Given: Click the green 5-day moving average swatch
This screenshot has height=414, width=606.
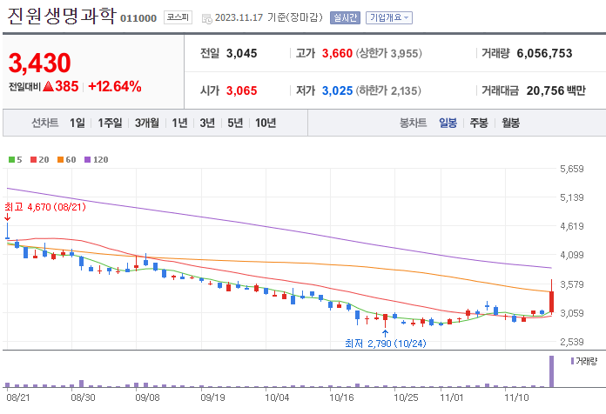Looking at the screenshot, I should 11,159.
